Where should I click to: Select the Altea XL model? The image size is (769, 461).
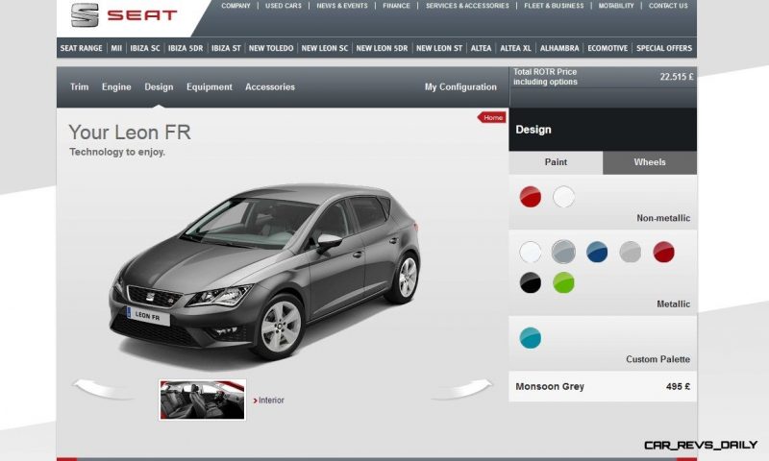tap(515, 48)
